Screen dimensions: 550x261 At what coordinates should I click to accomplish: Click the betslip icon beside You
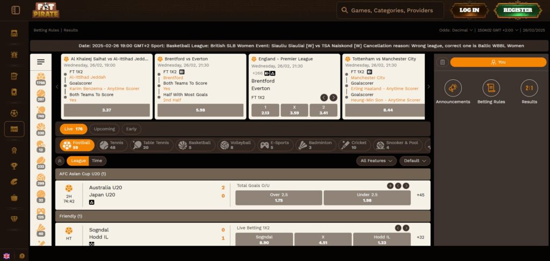pos(442,62)
